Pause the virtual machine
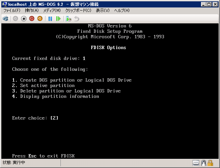The width and height of the screenshot is (220, 168). pos(50,19)
